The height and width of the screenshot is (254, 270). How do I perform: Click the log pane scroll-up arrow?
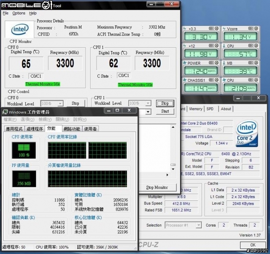(173, 127)
